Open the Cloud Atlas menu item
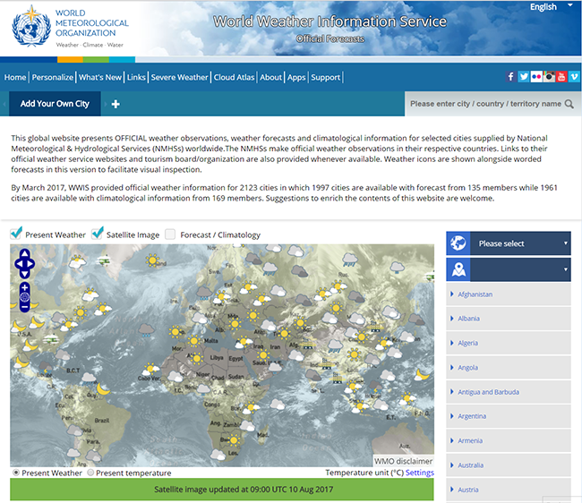This screenshot has width=582, height=503. (x=234, y=77)
